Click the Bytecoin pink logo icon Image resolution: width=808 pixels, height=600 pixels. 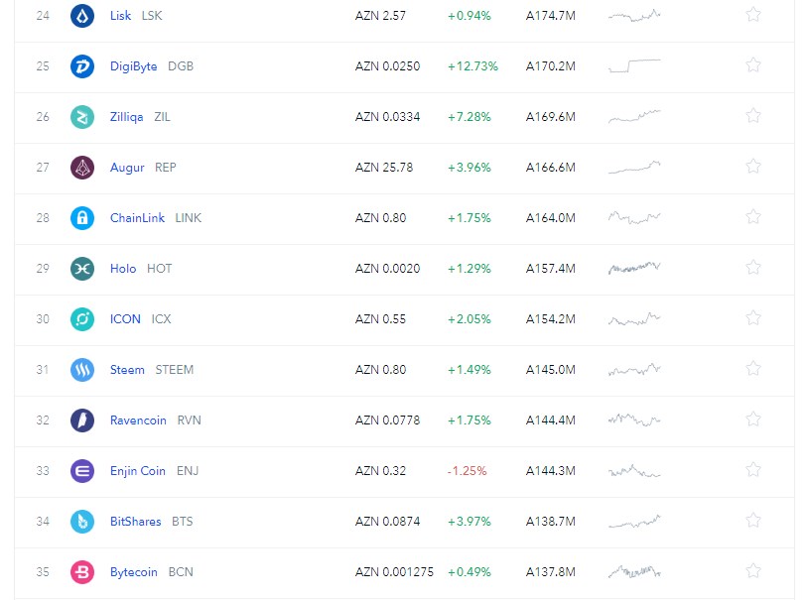[x=82, y=571]
